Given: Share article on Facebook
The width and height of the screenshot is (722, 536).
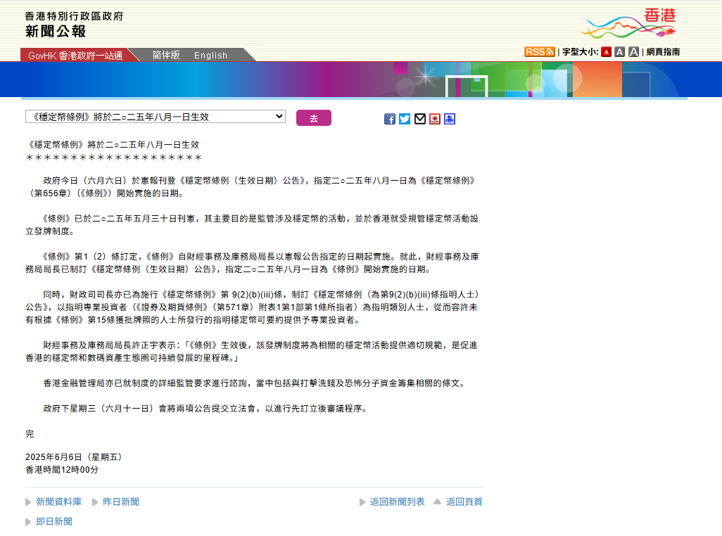Looking at the screenshot, I should coord(389,119).
